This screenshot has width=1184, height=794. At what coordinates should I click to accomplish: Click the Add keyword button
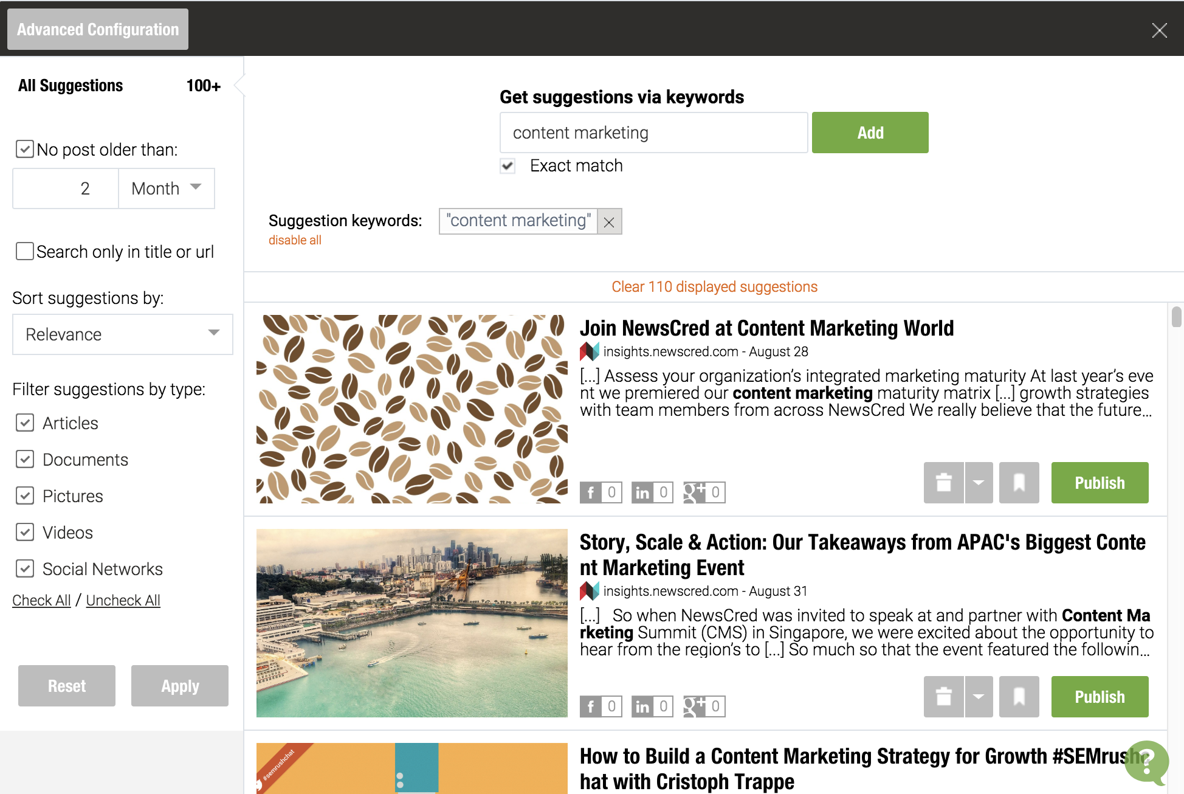click(x=870, y=133)
